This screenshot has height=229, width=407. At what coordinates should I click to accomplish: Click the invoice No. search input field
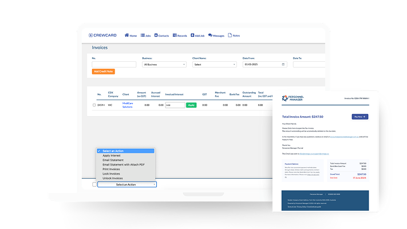114,65
